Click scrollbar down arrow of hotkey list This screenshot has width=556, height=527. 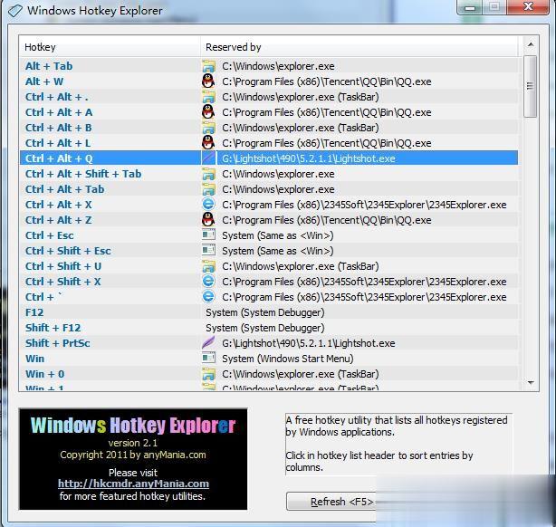[x=531, y=383]
